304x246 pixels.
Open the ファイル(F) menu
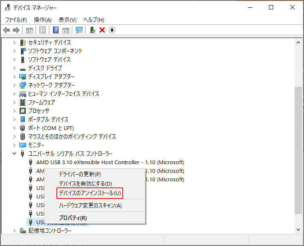click(16, 20)
